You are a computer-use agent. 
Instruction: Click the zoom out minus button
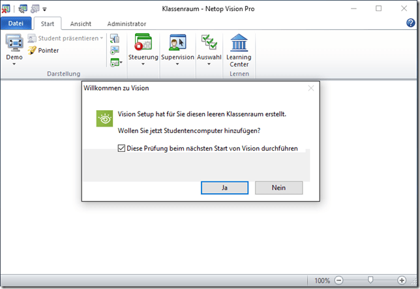339,281
